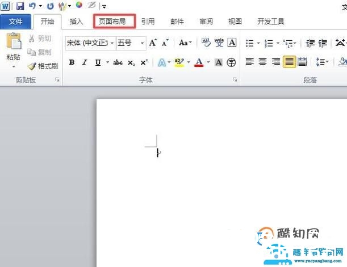Image resolution: width=347 pixels, height=267 pixels.
Task: Click the Character Border icon
Action: 232,43
